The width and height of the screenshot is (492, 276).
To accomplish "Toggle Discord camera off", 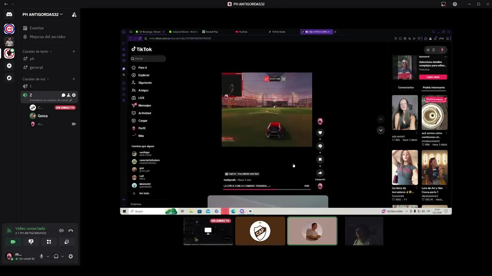I will click(x=13, y=242).
